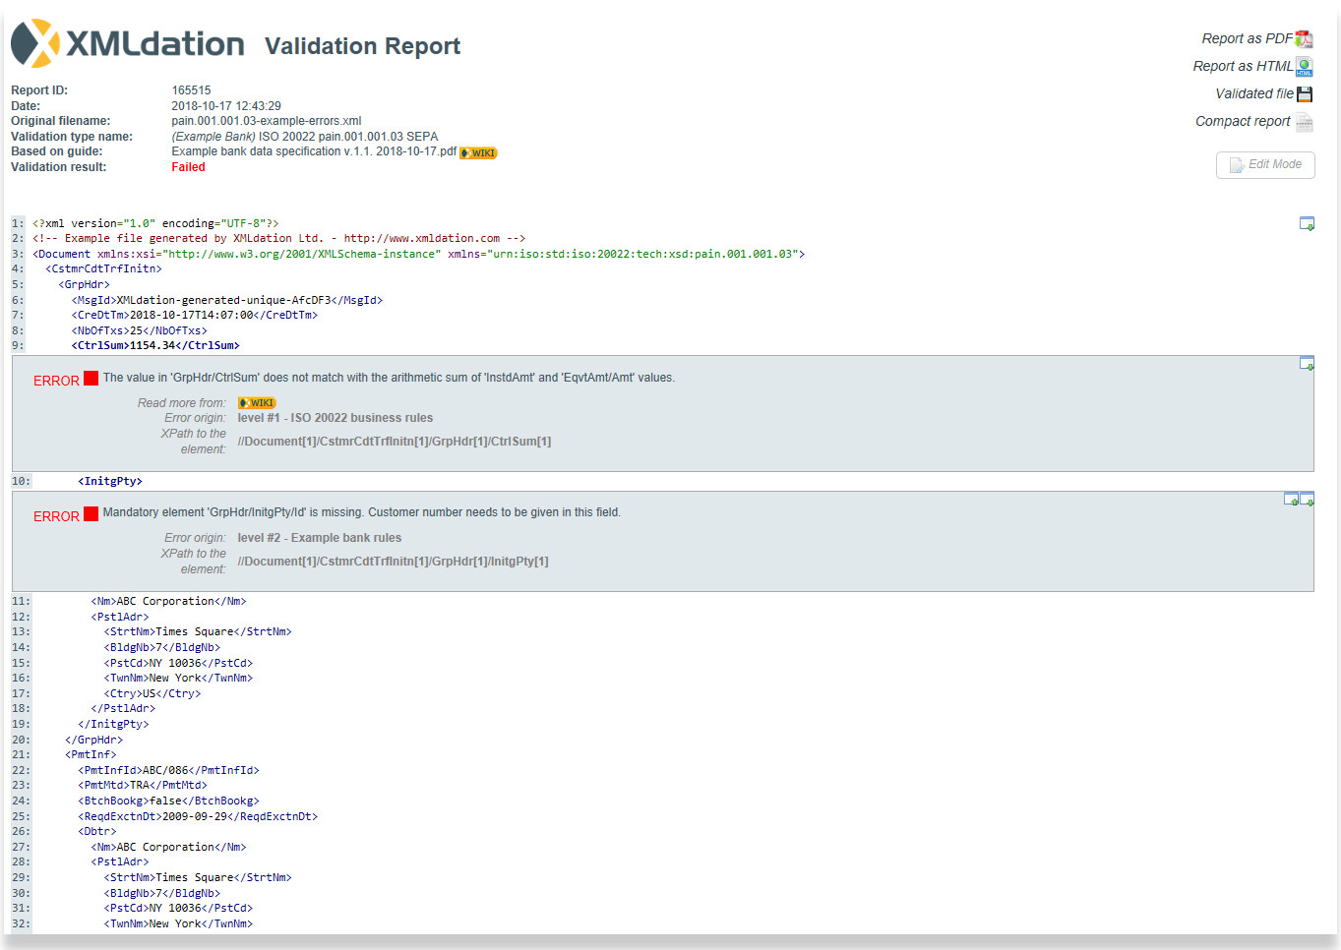Click red error square beside first ERROR label
This screenshot has height=950, width=1341.
coord(91,377)
